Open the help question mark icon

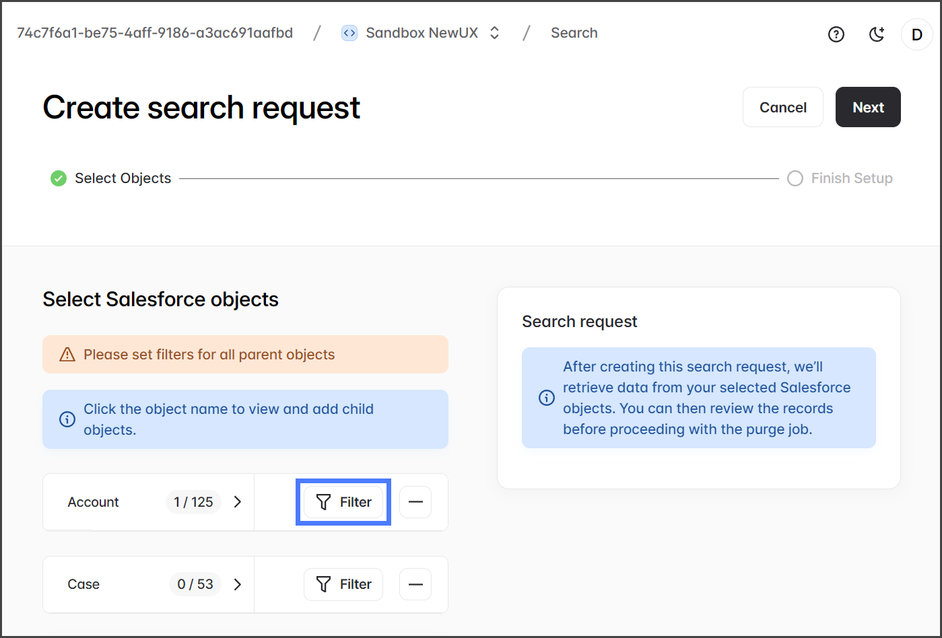[x=836, y=34]
